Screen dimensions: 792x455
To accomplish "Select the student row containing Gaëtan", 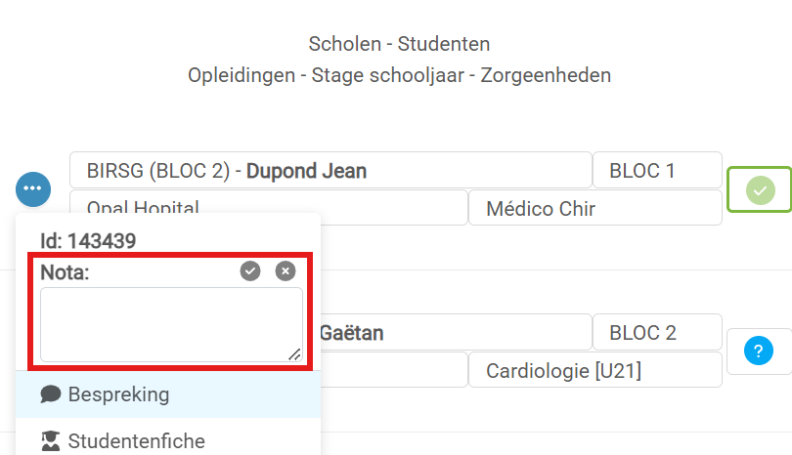I will (x=456, y=332).
